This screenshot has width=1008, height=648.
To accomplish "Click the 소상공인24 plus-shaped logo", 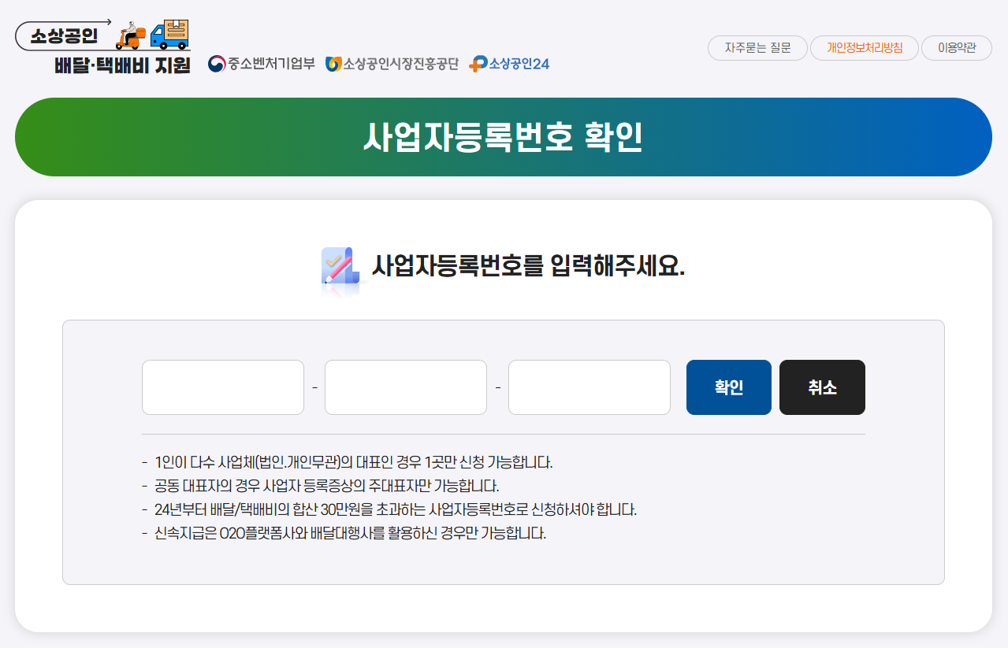I will pos(477,64).
